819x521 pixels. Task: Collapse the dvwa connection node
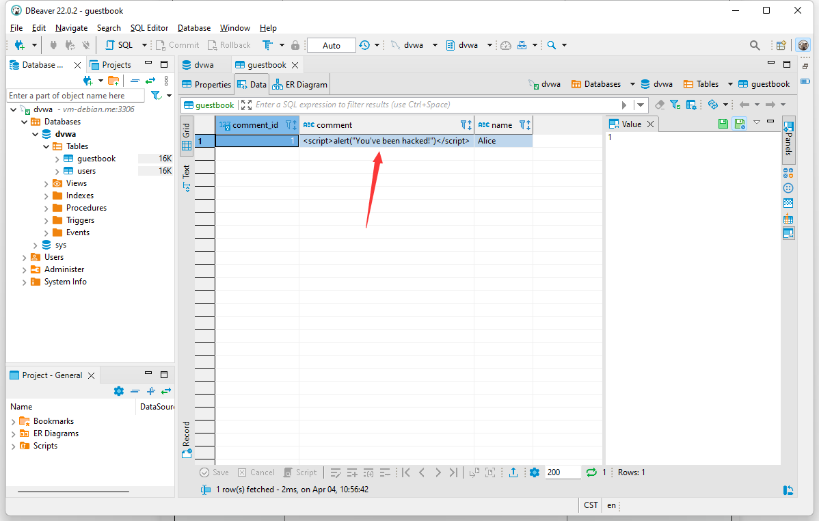click(14, 109)
